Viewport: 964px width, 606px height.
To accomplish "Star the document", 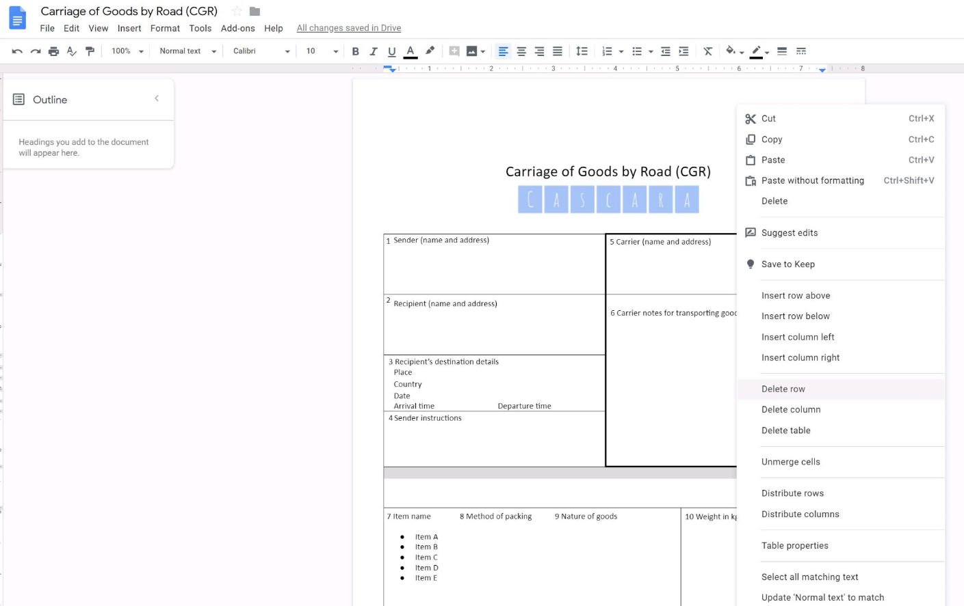I will [237, 11].
